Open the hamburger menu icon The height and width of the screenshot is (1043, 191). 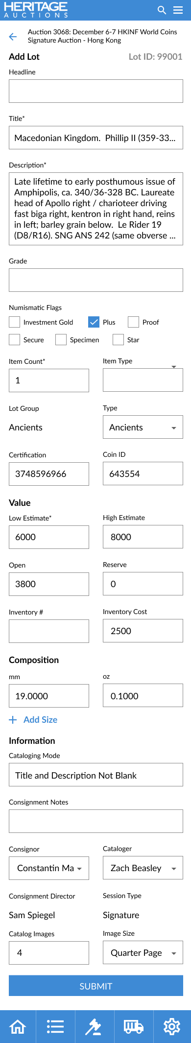(178, 10)
